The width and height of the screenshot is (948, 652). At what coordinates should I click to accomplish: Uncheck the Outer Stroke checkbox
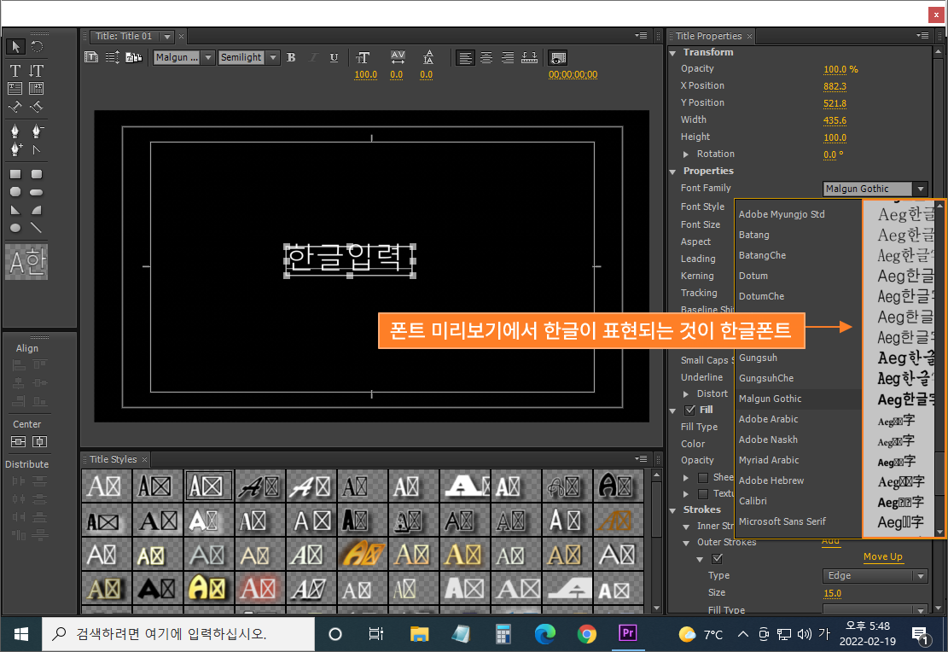tap(717, 558)
